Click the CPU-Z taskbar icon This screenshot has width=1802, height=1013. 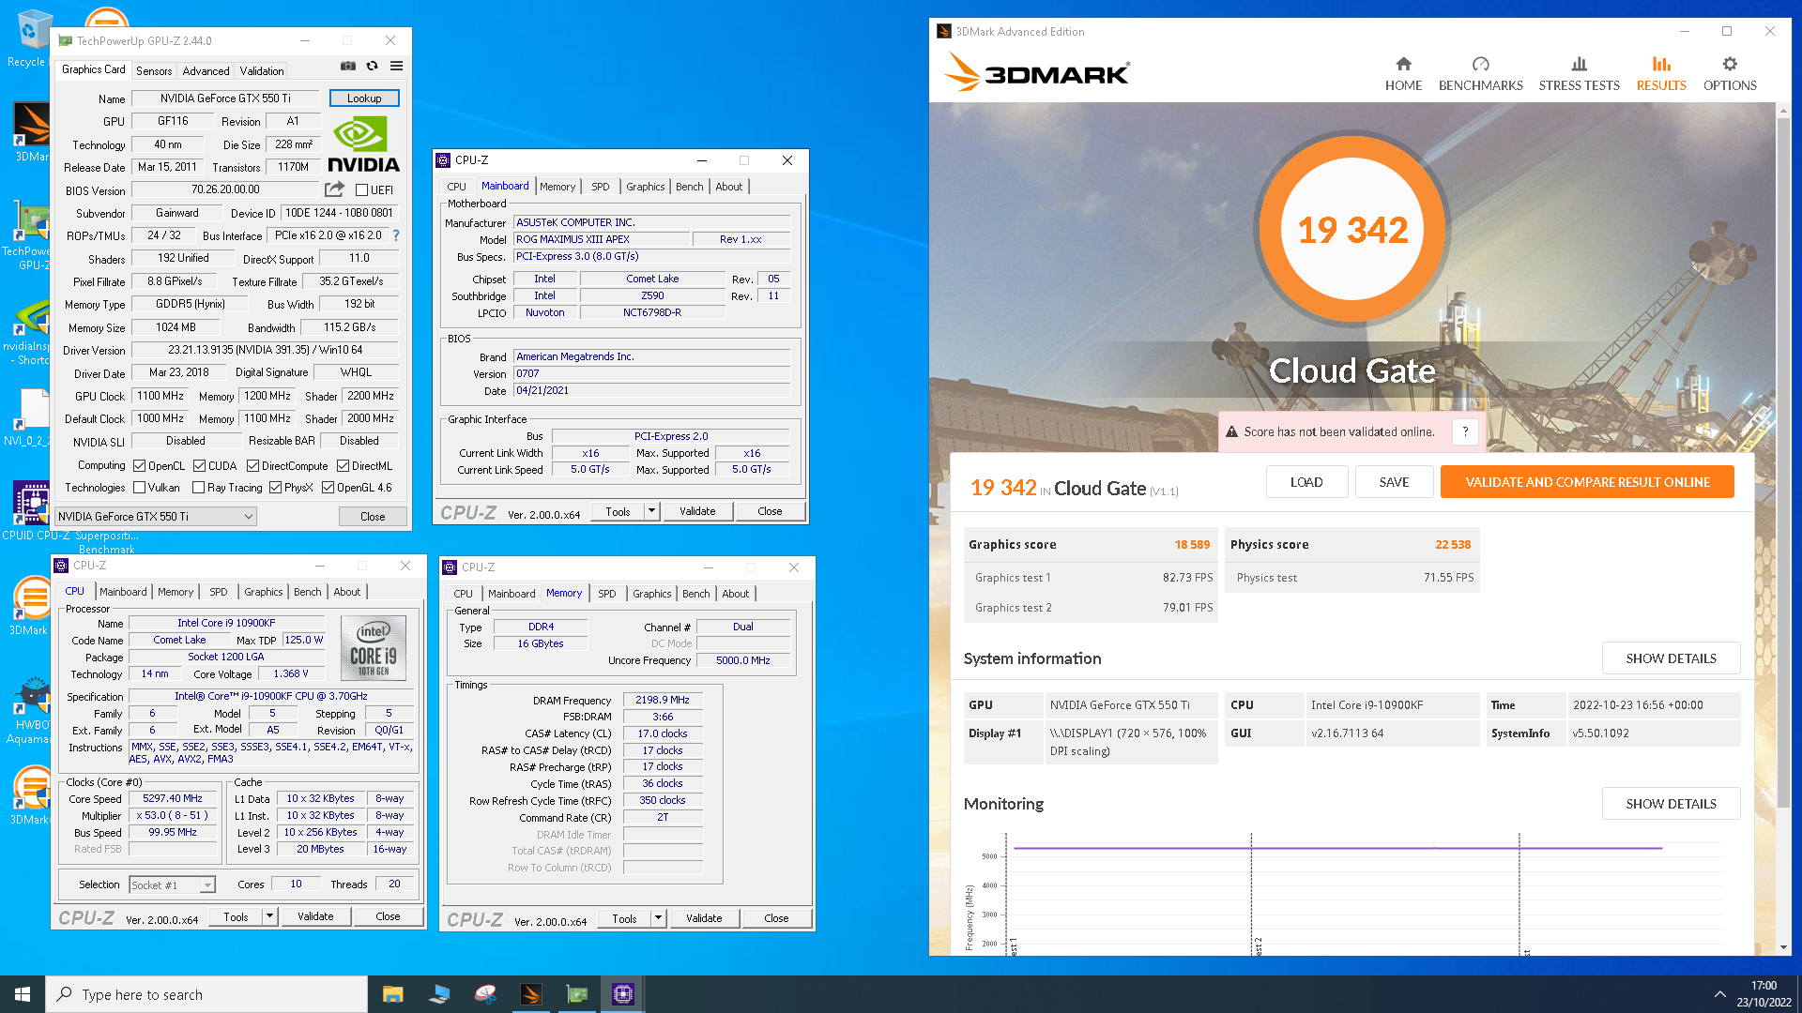623,994
